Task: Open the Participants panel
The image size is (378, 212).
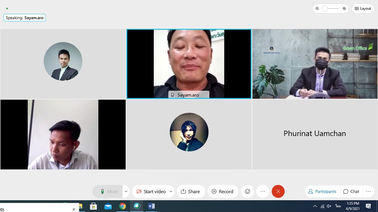Action: tap(323, 191)
